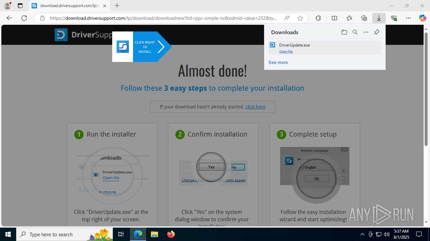Click See more in Downloads panel
Screen dimensions: 430x241
pos(278,63)
